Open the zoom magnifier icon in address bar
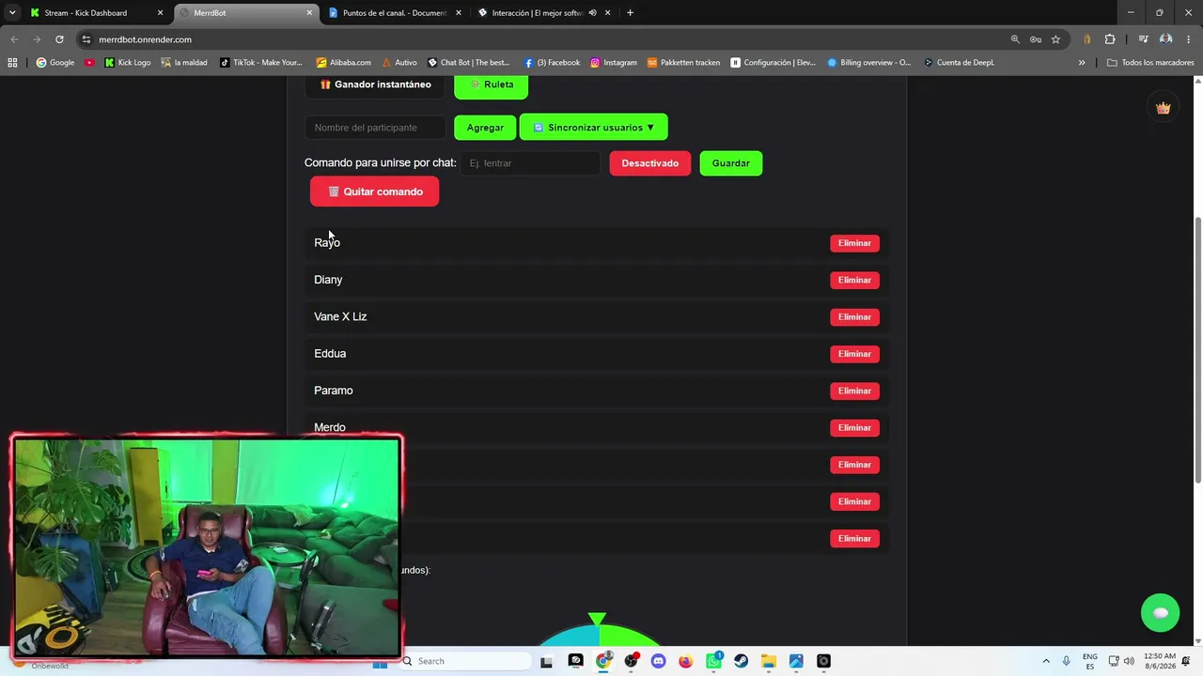The width and height of the screenshot is (1203, 676). pyautogui.click(x=1015, y=39)
